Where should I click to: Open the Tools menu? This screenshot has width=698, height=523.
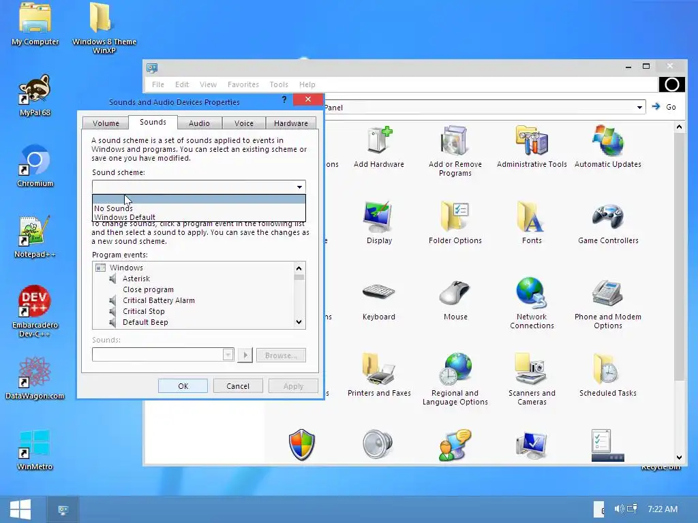tap(279, 84)
